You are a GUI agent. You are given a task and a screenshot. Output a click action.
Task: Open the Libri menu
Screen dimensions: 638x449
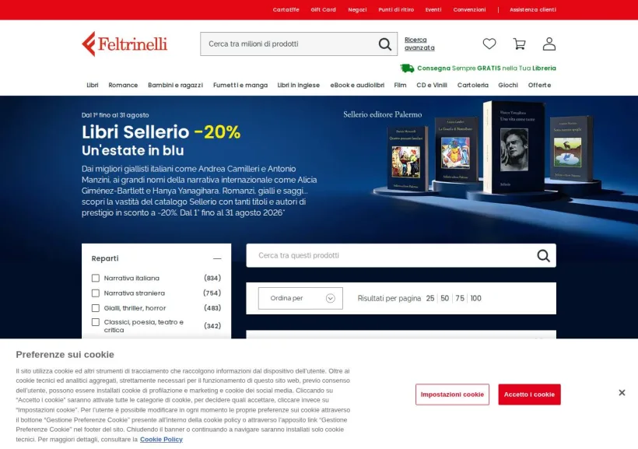(x=93, y=85)
